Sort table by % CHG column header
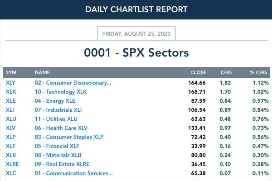The image size is (272, 181). point(258,72)
